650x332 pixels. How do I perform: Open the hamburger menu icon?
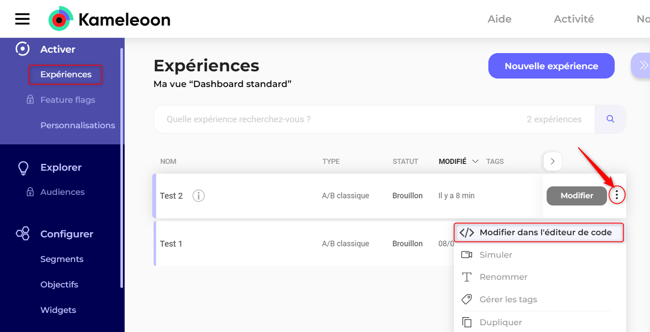coord(22,19)
